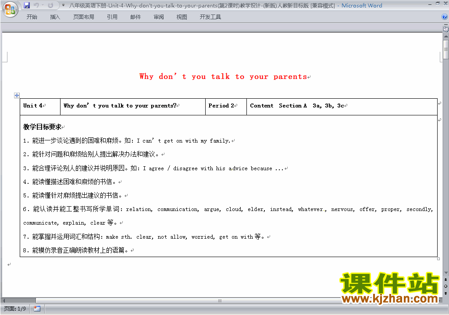Expand the Customize Quick Access Toolbar arrow
This screenshot has height=315, width=449.
click(x=63, y=5)
